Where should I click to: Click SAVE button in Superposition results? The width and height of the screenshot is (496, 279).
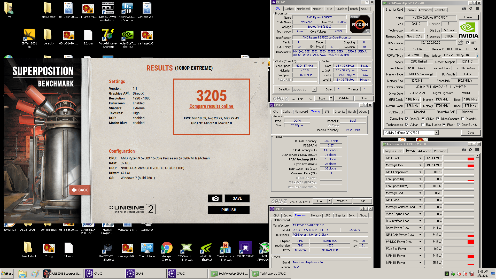(237, 198)
